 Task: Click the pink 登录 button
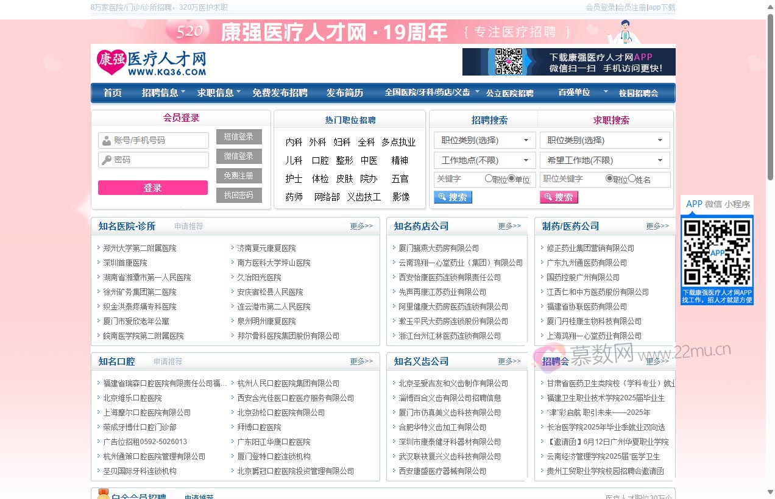[x=152, y=188]
